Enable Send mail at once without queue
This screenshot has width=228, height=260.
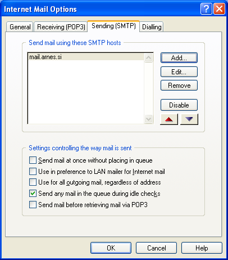(33, 160)
